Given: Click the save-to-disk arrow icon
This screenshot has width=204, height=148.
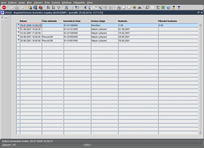Looking at the screenshot, I should pos(119,8).
